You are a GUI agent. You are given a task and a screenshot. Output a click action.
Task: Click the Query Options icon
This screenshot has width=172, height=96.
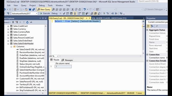tap(71, 14)
